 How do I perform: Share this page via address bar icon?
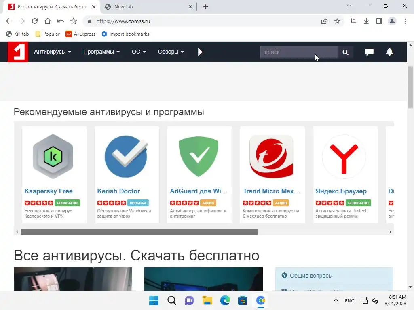point(324,21)
